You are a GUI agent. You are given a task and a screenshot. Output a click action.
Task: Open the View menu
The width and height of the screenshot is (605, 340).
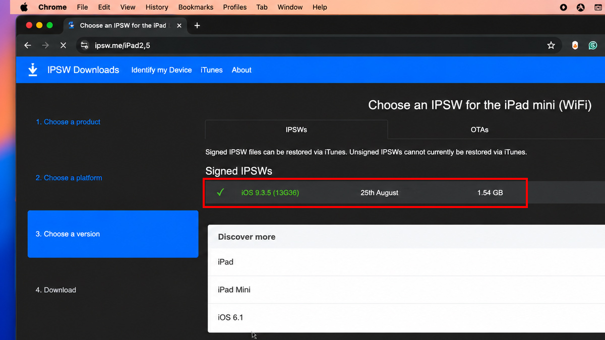click(x=128, y=7)
